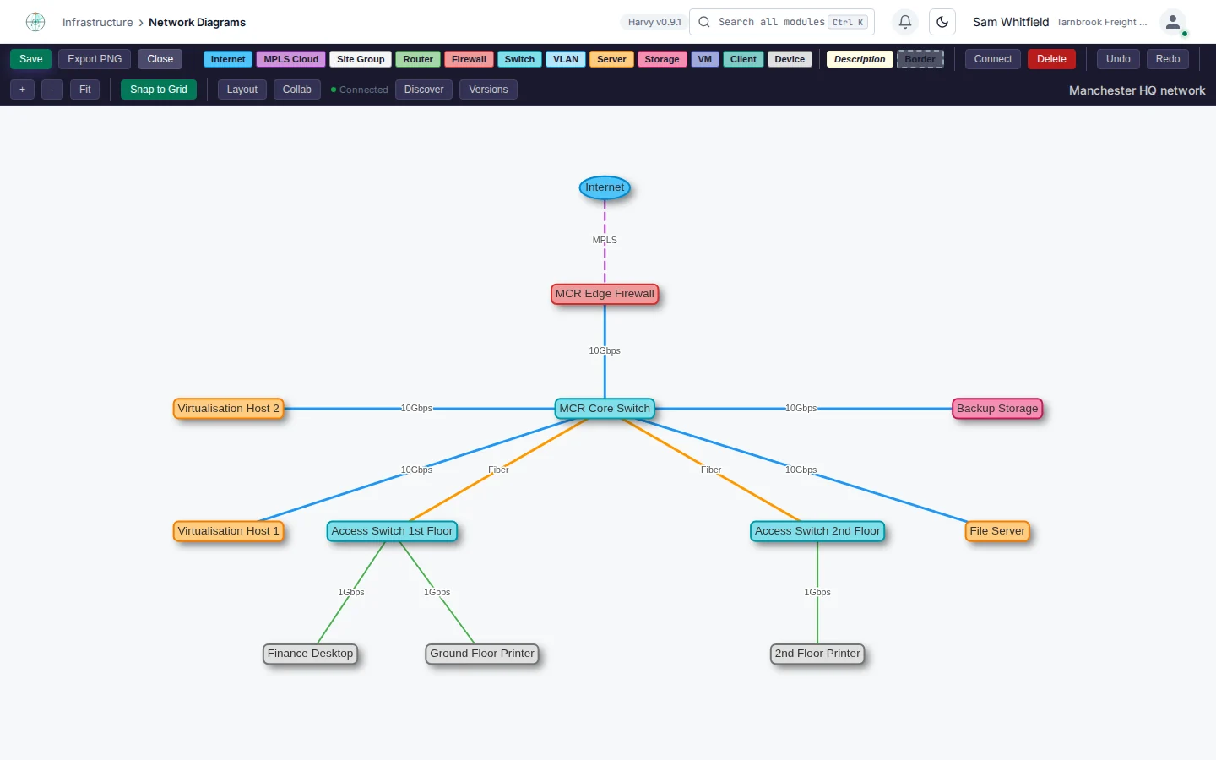The image size is (1216, 760).
Task: Delete the selected element
Action: [1051, 59]
